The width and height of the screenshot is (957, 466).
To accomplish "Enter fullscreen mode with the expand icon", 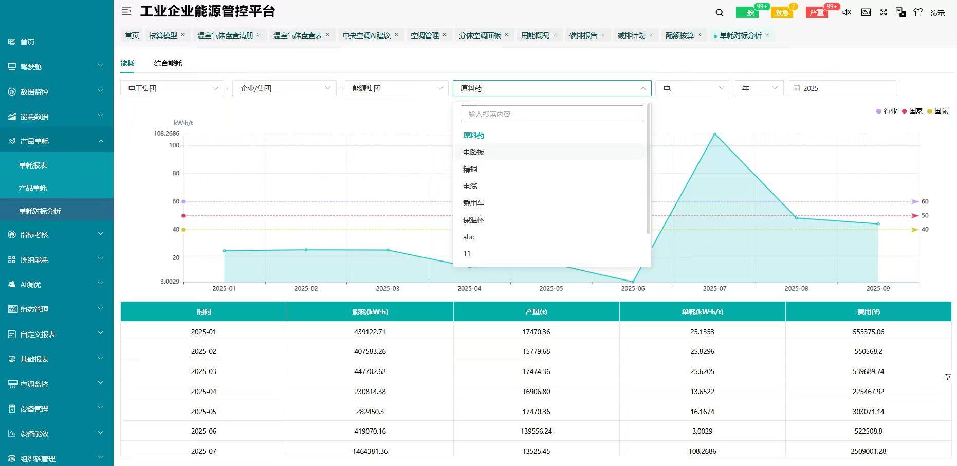I will (x=884, y=12).
